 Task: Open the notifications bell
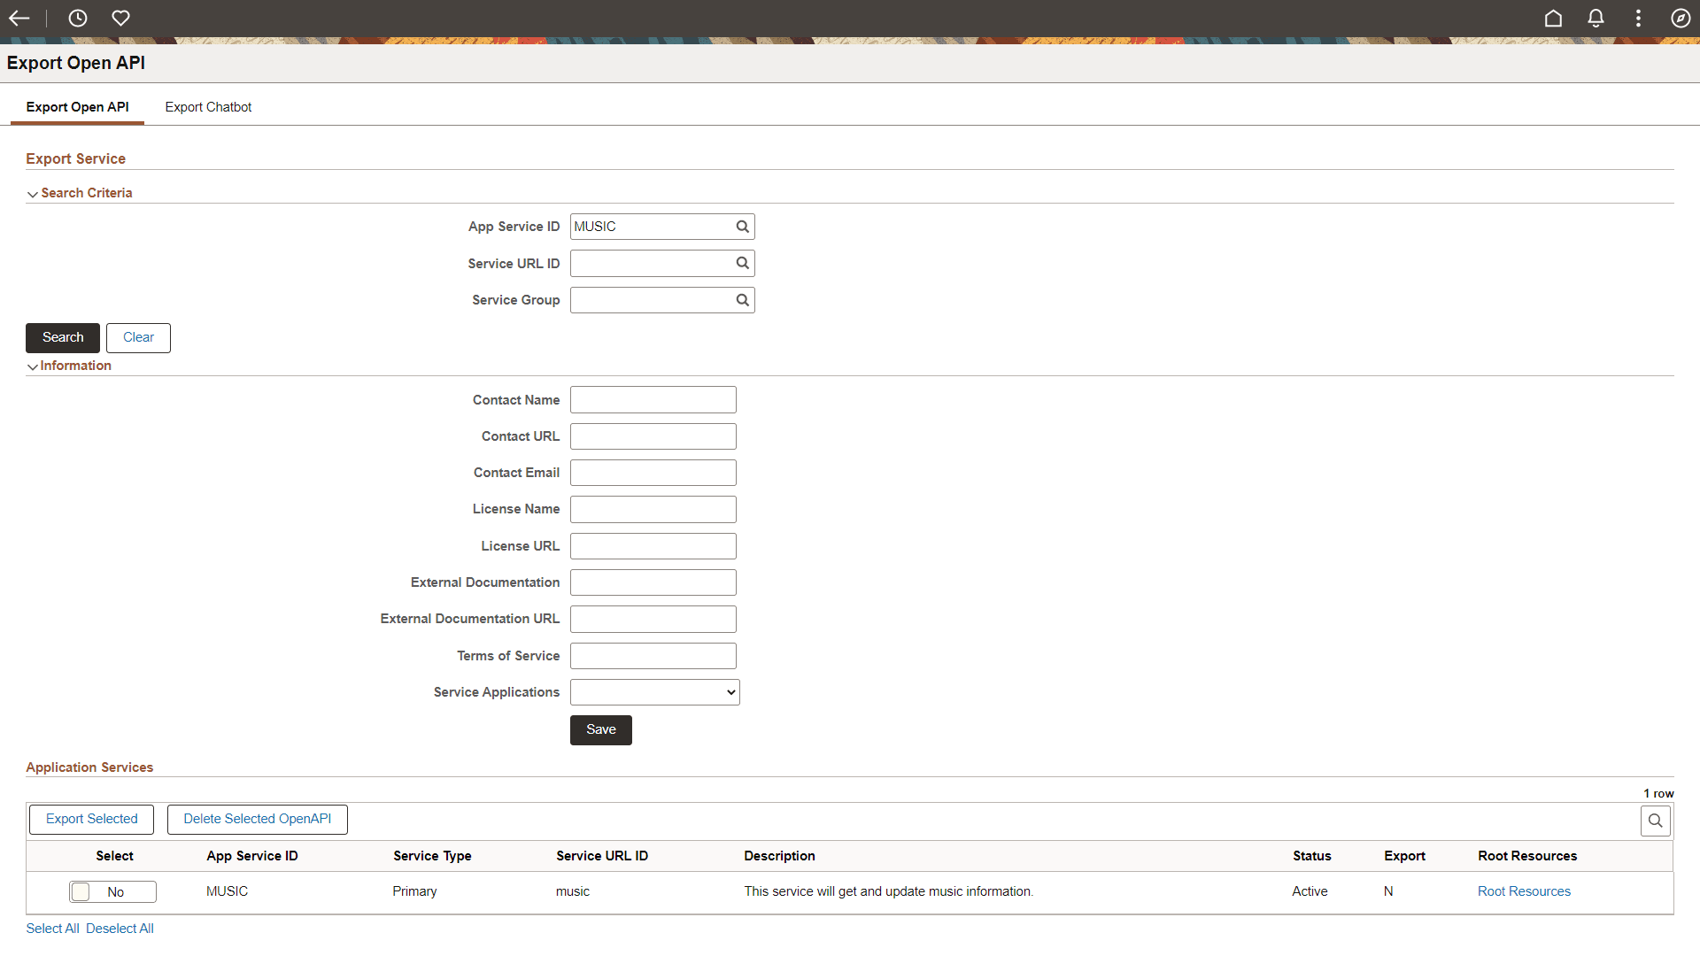1596,18
